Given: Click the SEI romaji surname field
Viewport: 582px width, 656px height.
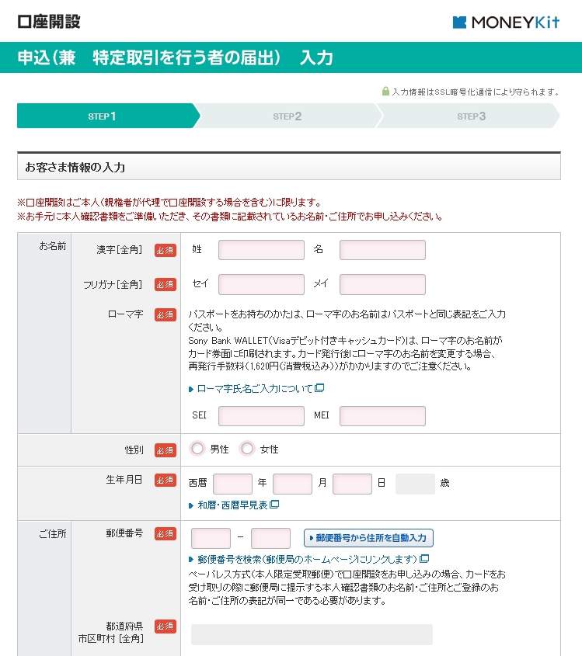Looking at the screenshot, I should (261, 416).
